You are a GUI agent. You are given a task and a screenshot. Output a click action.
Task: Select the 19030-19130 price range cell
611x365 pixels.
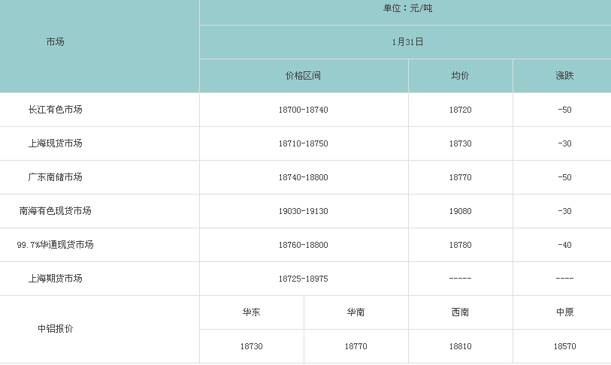point(303,211)
